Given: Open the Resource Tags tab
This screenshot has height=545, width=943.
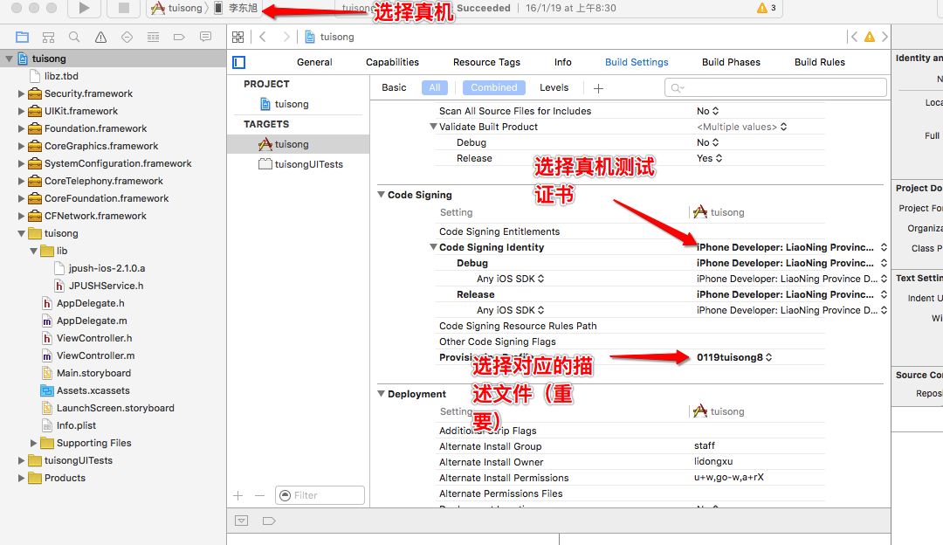Looking at the screenshot, I should coord(486,62).
